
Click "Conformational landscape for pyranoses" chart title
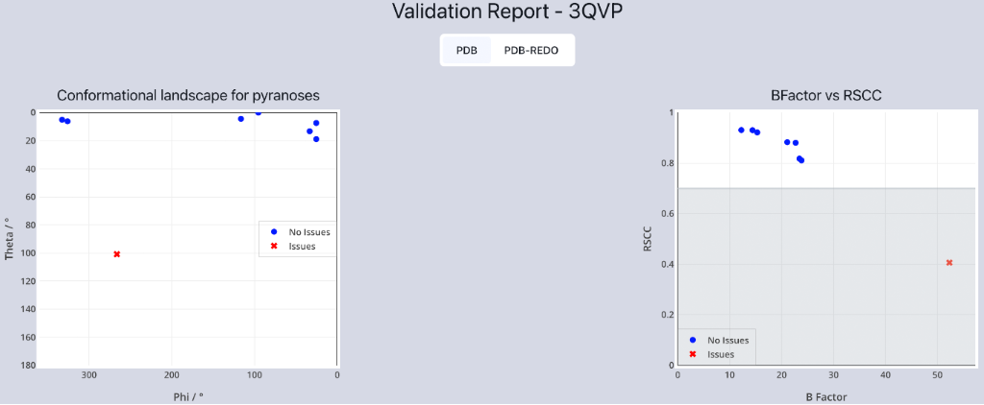coord(188,95)
